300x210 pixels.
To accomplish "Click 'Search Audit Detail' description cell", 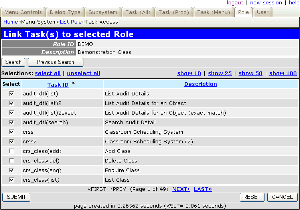I will [x=201, y=122].
